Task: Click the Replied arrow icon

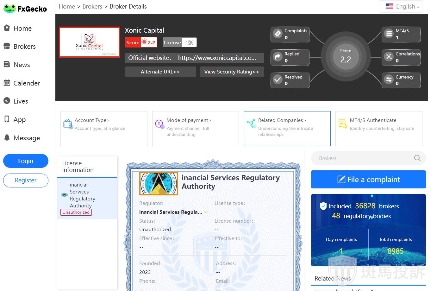Action: click(278, 57)
